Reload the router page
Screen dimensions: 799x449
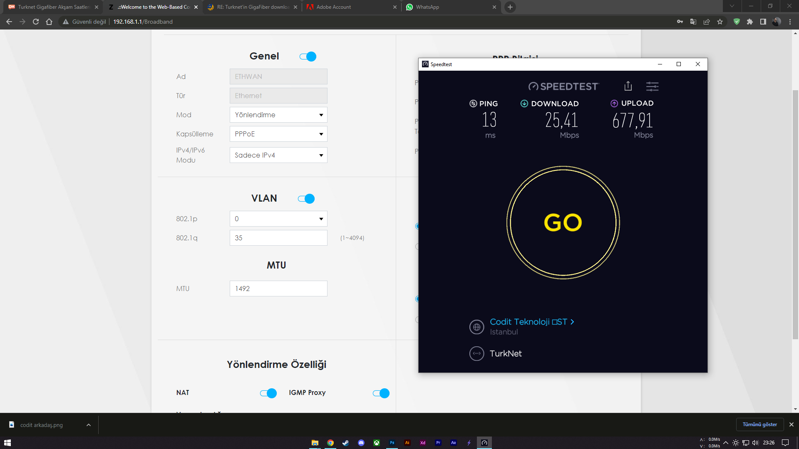click(36, 22)
